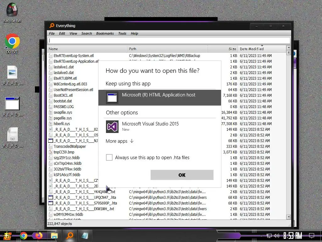The image size is (322, 242).
Task: Expand More apps list
Action: point(120,141)
